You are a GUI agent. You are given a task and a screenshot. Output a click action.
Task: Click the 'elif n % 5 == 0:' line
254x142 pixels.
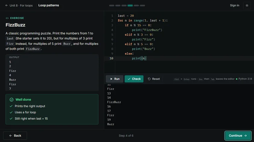point(139,44)
